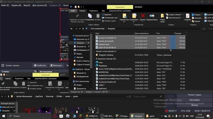The height and width of the screenshot is (119, 213).
Task: Open the notification center icon
Action: [x=208, y=116]
